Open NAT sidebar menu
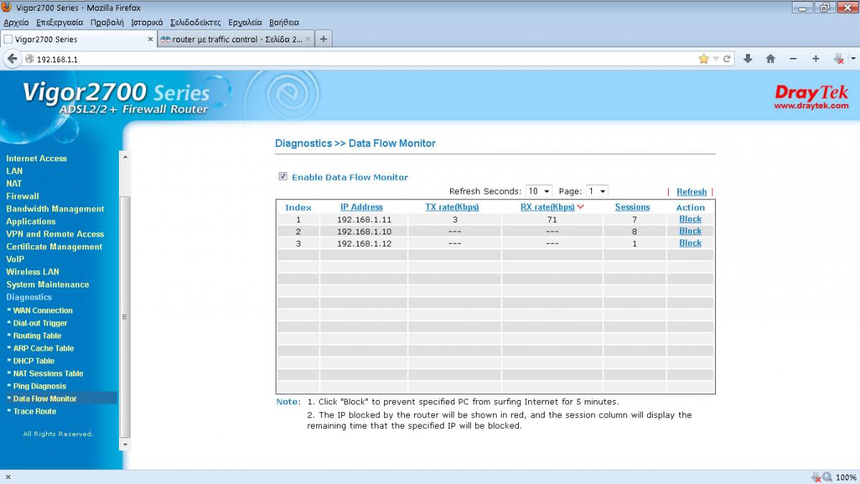This screenshot has width=860, height=484. (14, 184)
